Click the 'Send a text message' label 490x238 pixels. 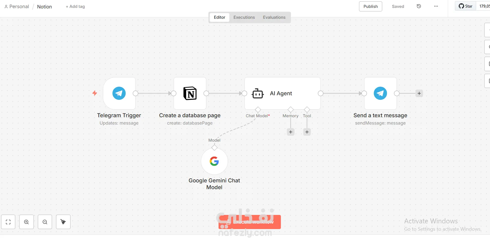click(x=380, y=115)
